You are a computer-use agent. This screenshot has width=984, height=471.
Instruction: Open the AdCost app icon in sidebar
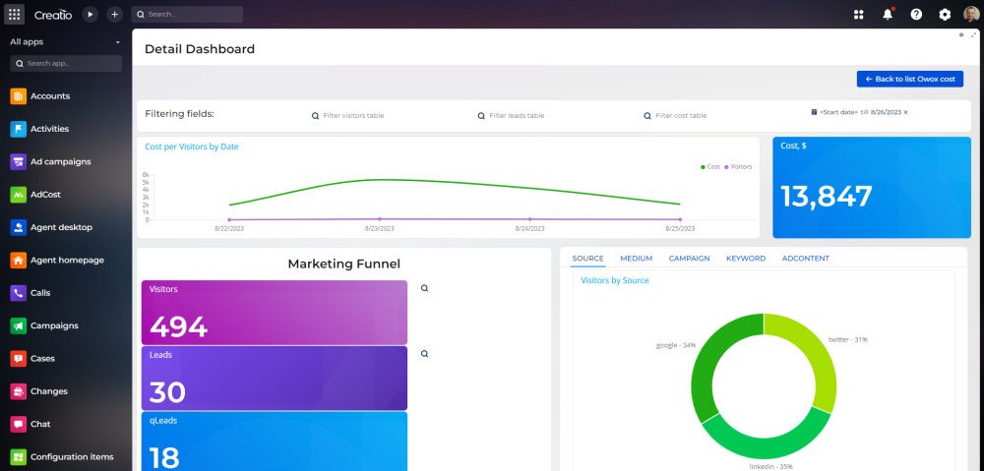coord(18,195)
